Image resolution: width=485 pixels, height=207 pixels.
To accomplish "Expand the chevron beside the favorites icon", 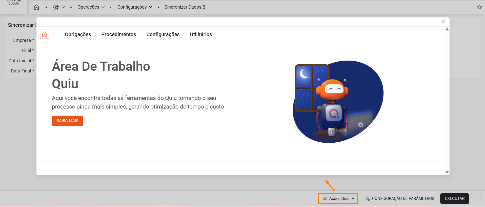I will pyautogui.click(x=63, y=7).
